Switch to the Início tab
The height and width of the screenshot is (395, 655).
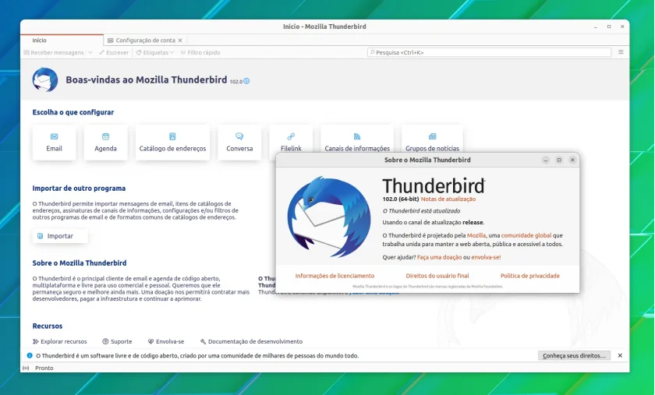[62, 41]
